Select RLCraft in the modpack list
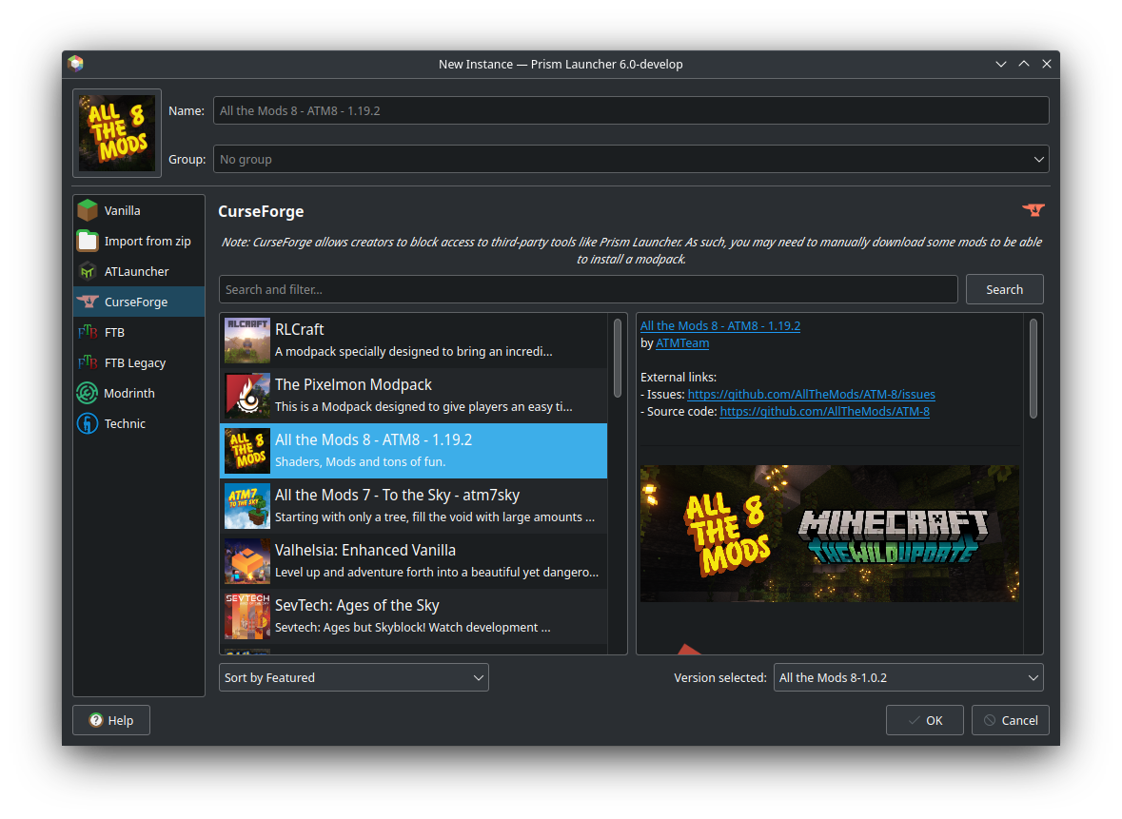Image resolution: width=1122 pixels, height=819 pixels. pyautogui.click(x=413, y=341)
